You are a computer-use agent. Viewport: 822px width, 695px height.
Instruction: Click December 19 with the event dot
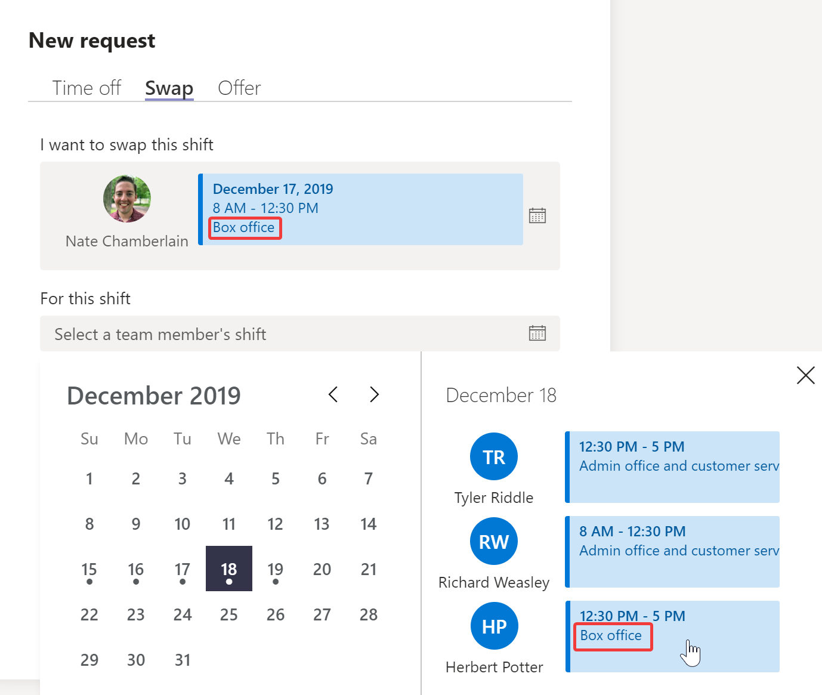[x=275, y=569]
